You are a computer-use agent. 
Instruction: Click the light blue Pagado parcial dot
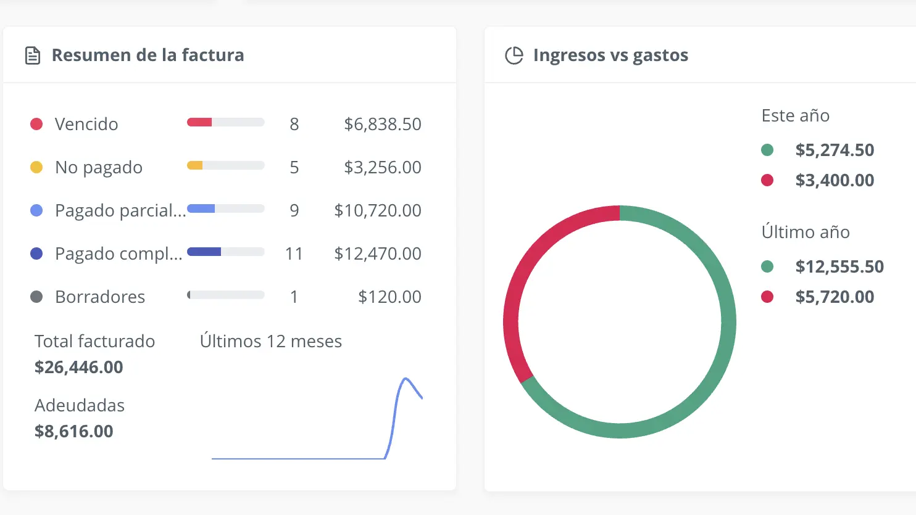tap(35, 210)
